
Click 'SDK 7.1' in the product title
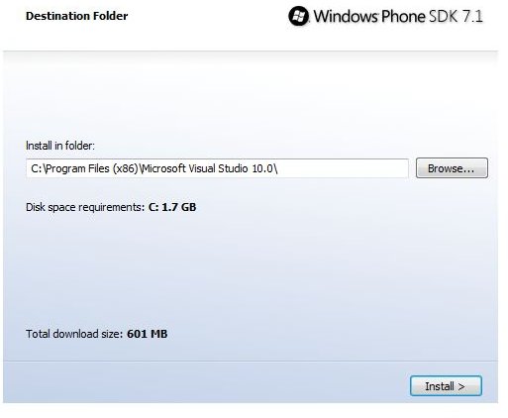click(456, 16)
